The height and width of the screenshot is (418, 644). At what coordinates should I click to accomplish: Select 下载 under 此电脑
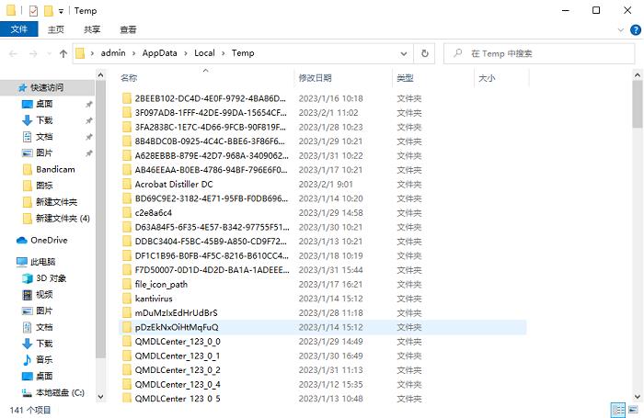(44, 344)
